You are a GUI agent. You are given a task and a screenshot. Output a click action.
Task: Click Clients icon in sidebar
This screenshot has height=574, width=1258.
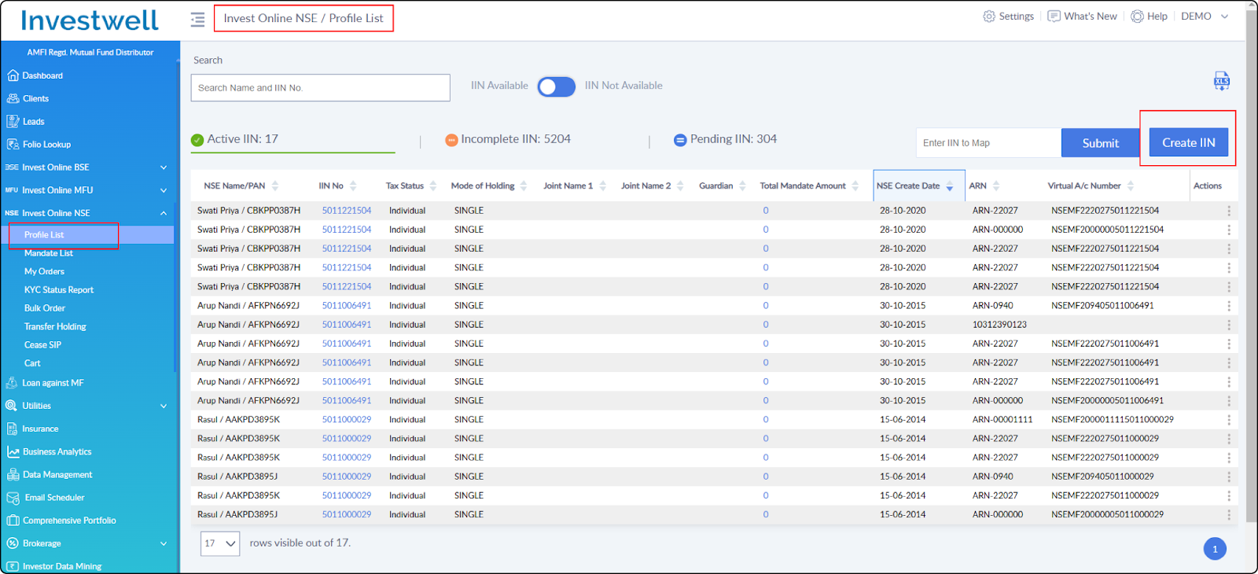(x=13, y=98)
